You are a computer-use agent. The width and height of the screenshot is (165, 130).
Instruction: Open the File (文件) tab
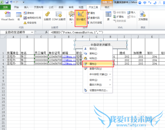point(5,7)
